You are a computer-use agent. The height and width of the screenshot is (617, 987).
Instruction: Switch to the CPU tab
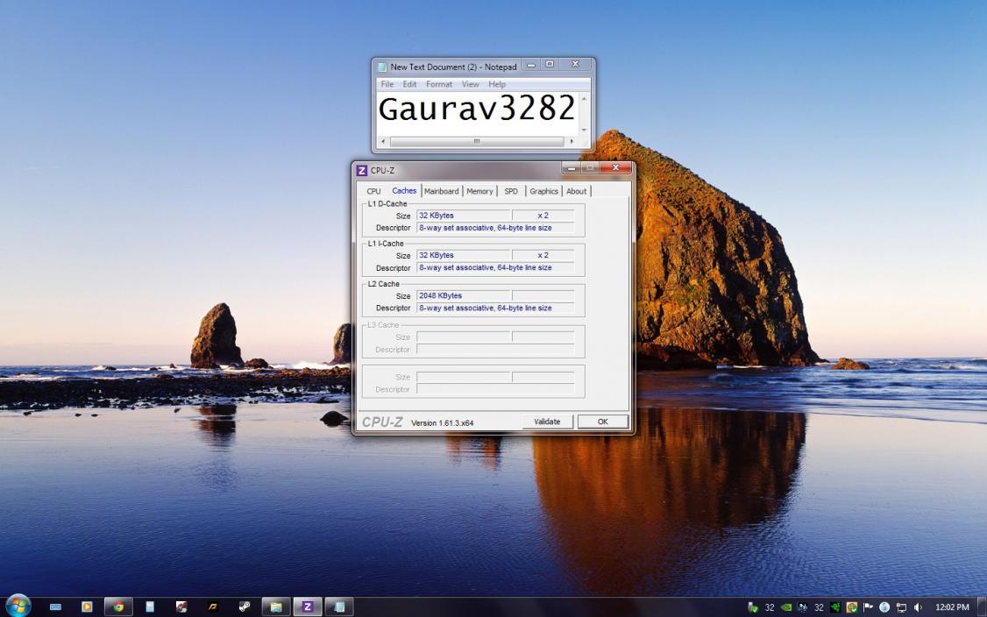click(373, 191)
